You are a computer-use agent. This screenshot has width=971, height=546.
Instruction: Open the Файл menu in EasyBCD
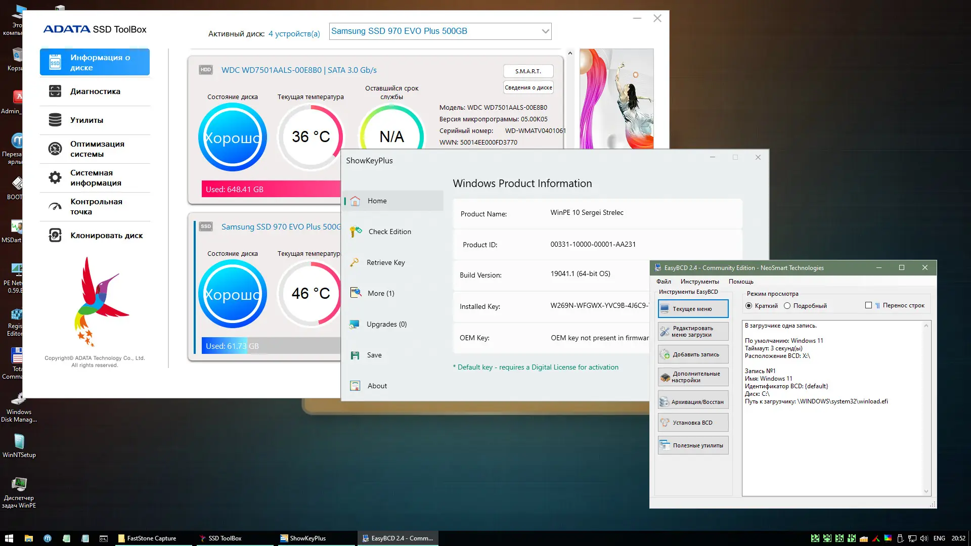664,282
